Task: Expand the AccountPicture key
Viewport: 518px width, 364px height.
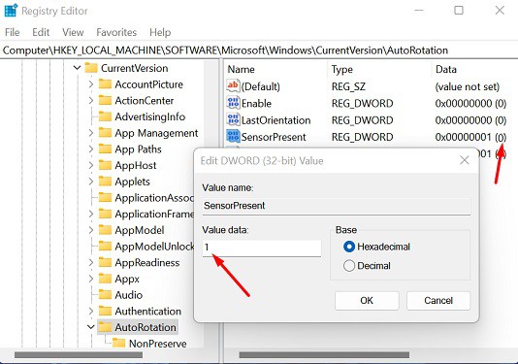Action: point(91,84)
